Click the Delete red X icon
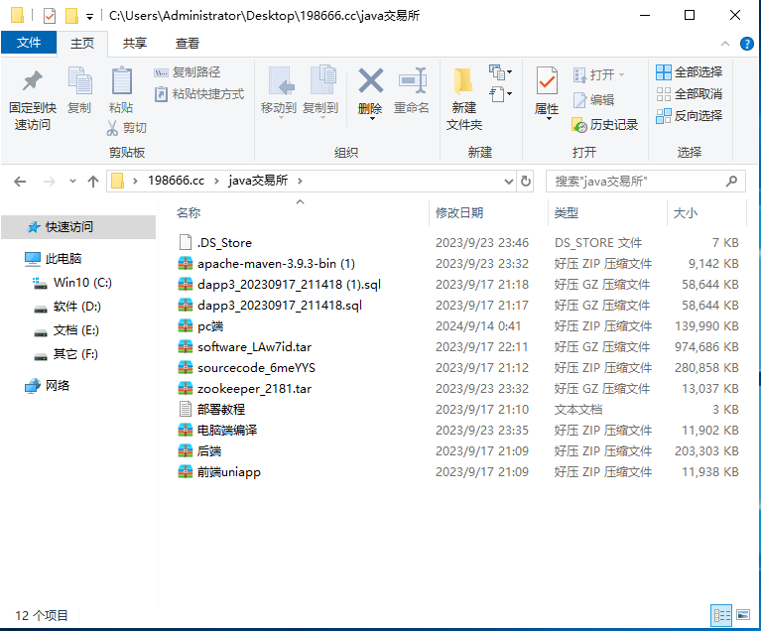The height and width of the screenshot is (631, 761). coord(370,82)
